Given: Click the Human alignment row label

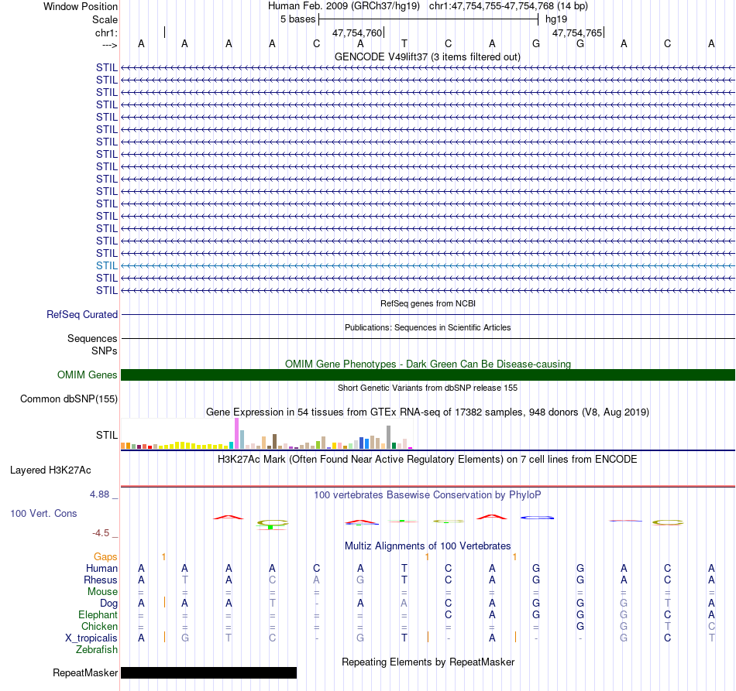Looking at the screenshot, I should 101,568.
